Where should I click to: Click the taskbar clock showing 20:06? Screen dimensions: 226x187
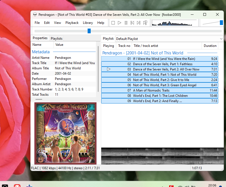coord(212,185)
